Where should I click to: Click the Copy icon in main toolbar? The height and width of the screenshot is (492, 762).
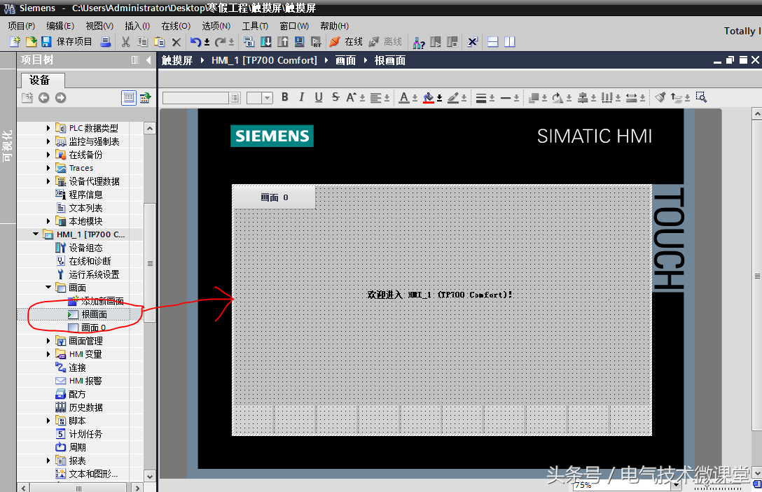click(142, 42)
